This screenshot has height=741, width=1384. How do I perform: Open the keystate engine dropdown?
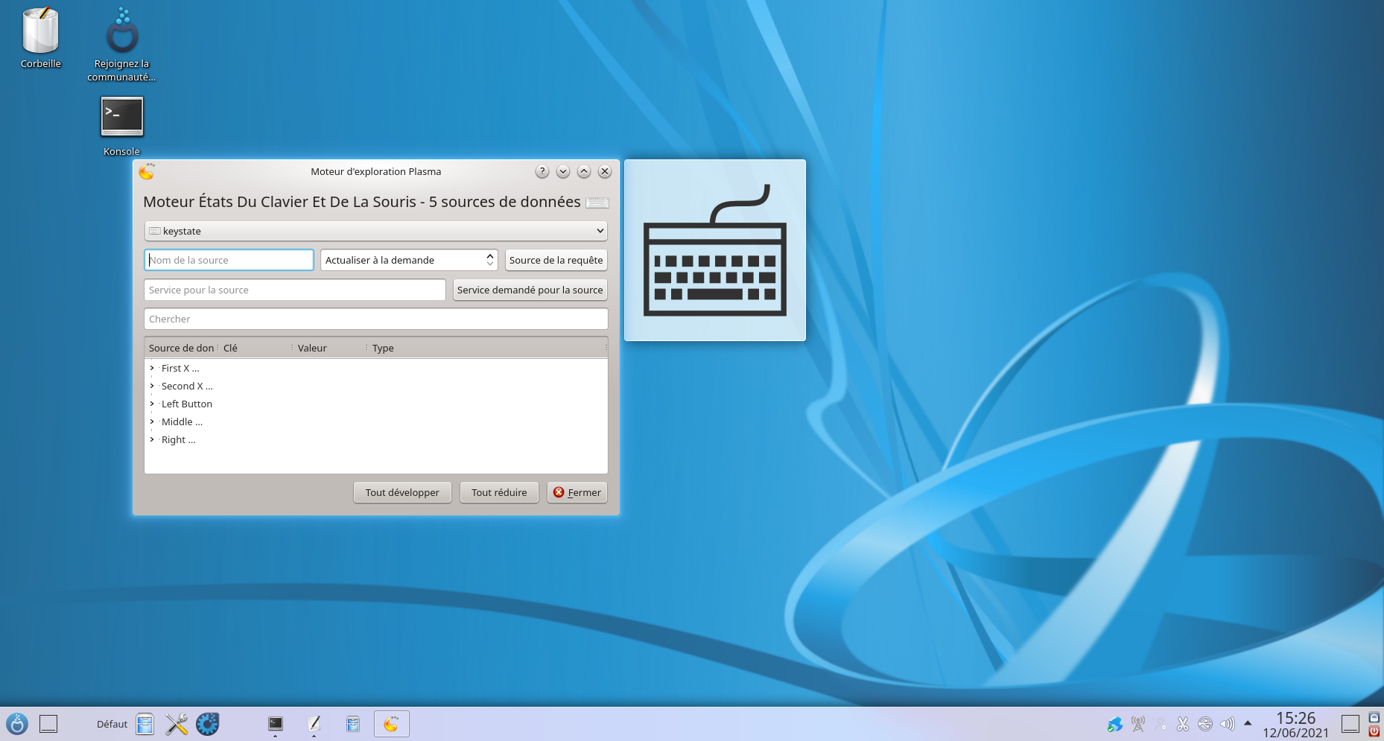[375, 231]
